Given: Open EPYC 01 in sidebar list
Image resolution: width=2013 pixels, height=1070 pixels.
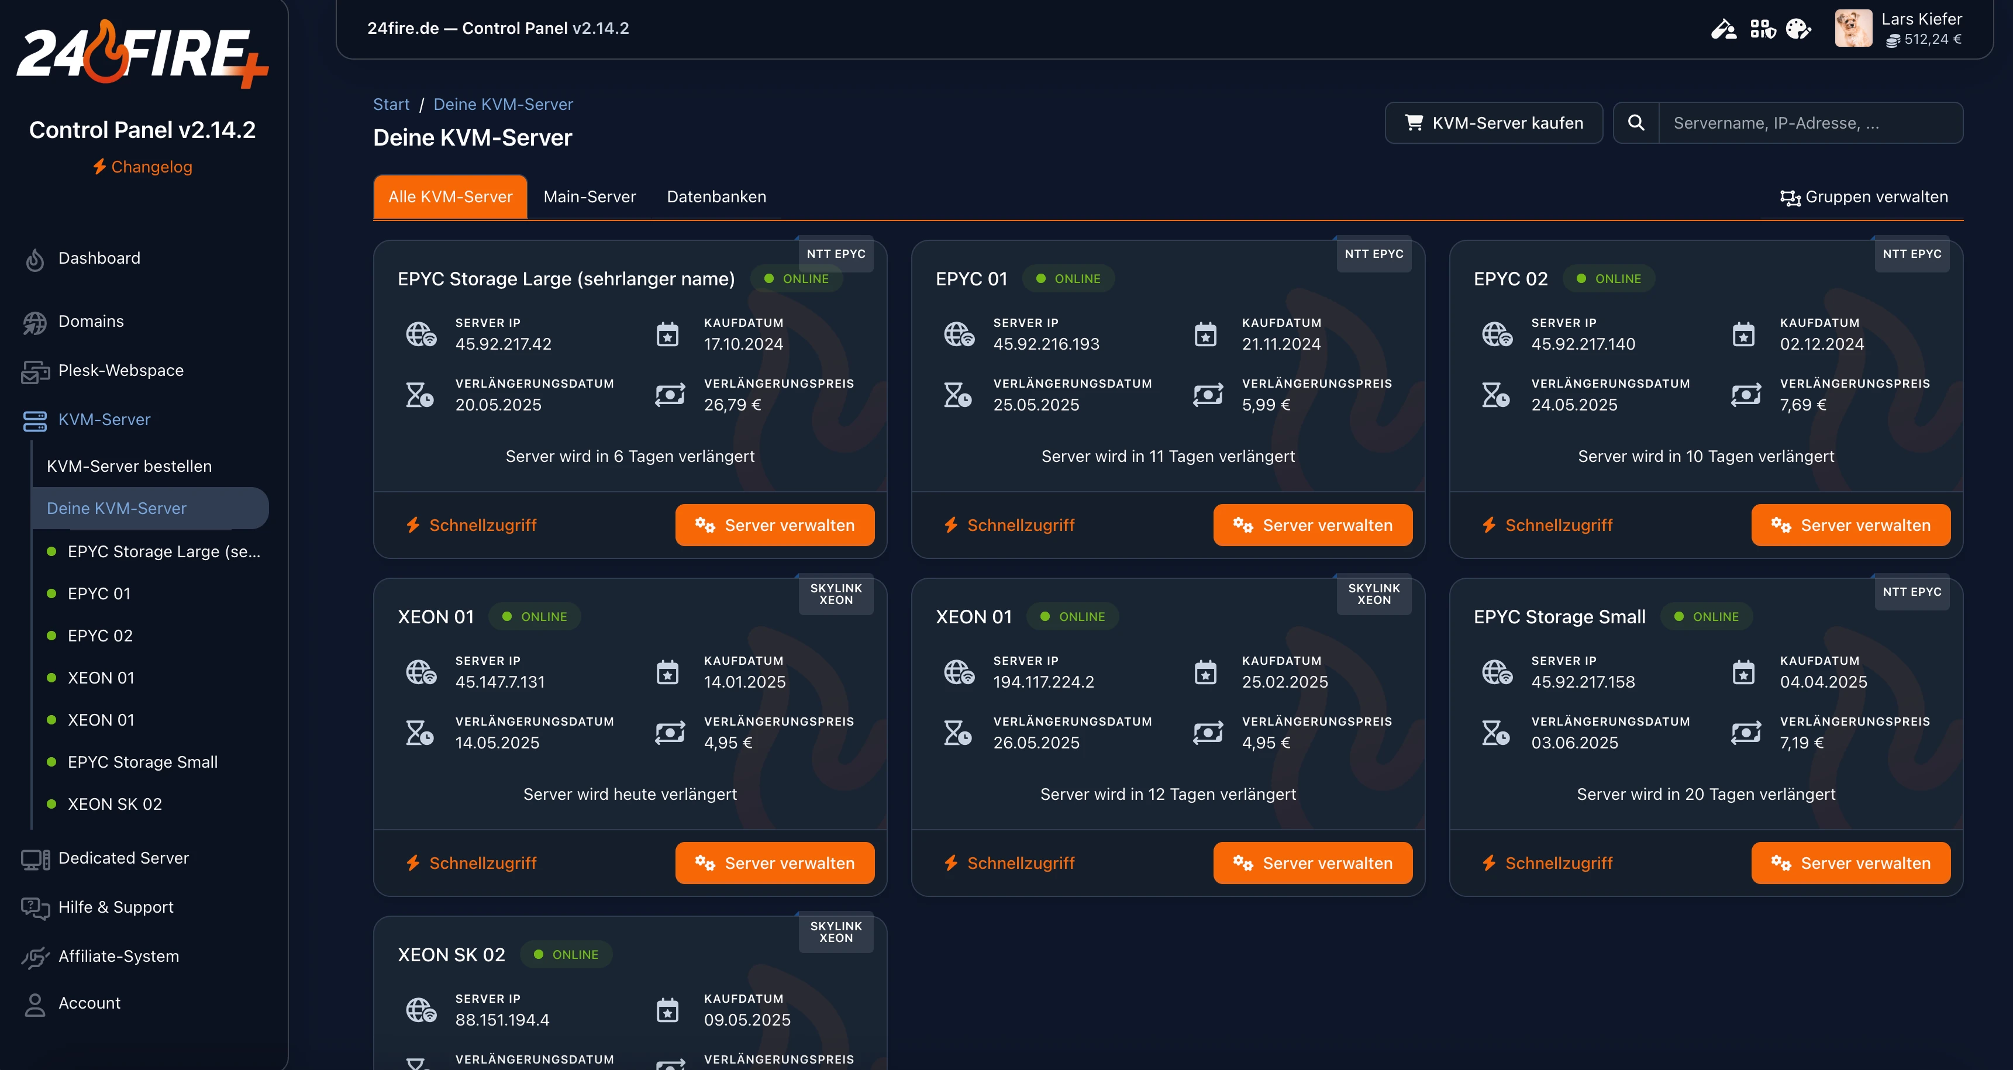Looking at the screenshot, I should (99, 593).
